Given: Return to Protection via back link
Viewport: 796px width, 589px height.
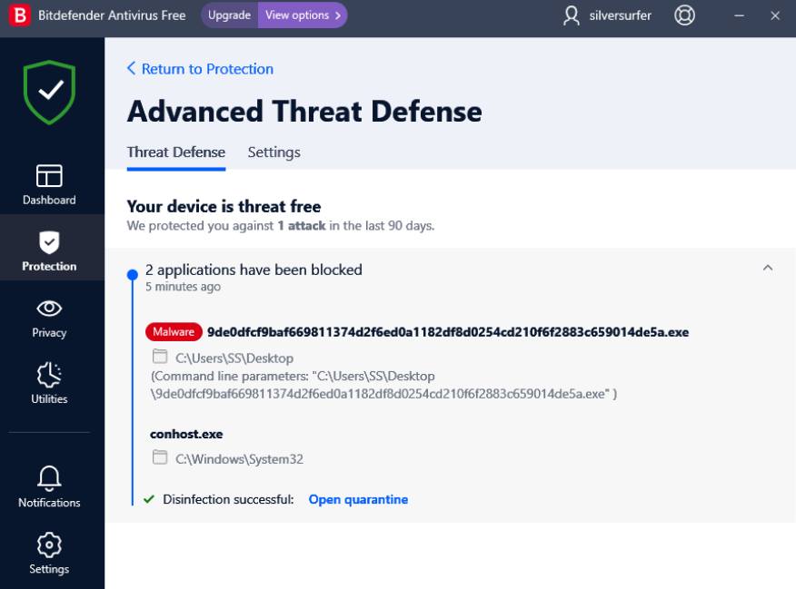Looking at the screenshot, I should tap(200, 68).
